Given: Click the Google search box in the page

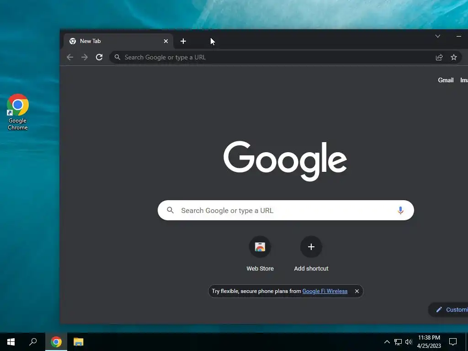Looking at the screenshot, I should (x=286, y=210).
